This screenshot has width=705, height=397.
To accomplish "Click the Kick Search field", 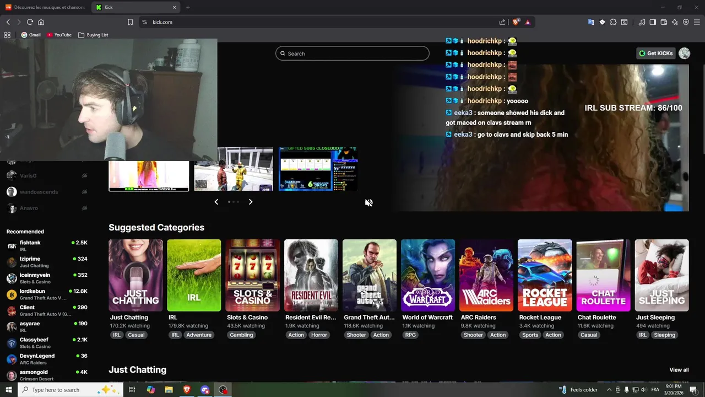I will [x=352, y=53].
